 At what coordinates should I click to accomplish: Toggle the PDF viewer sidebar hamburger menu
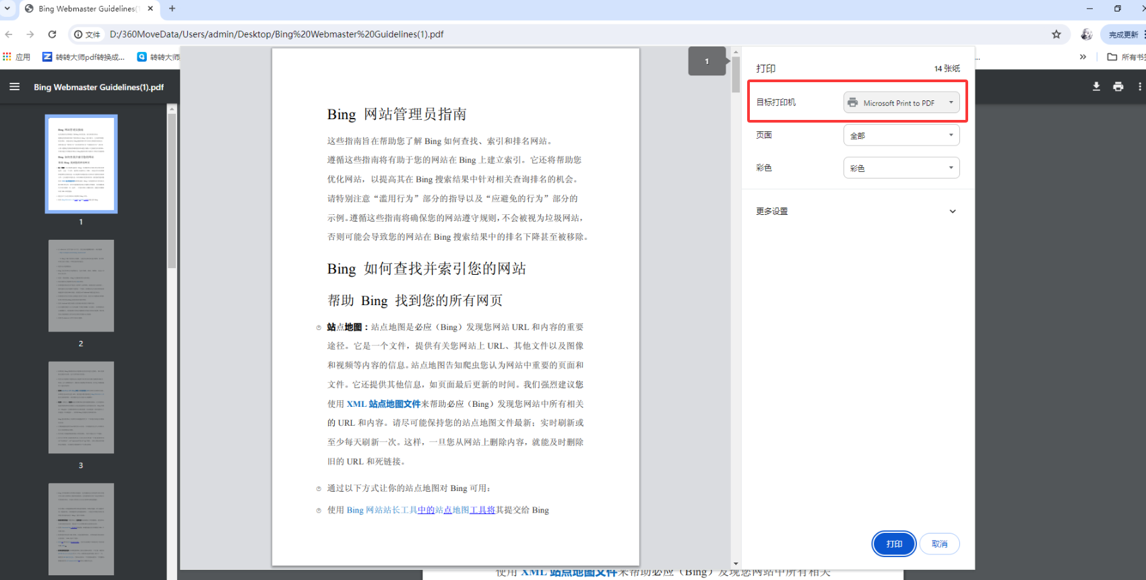pyautogui.click(x=14, y=87)
